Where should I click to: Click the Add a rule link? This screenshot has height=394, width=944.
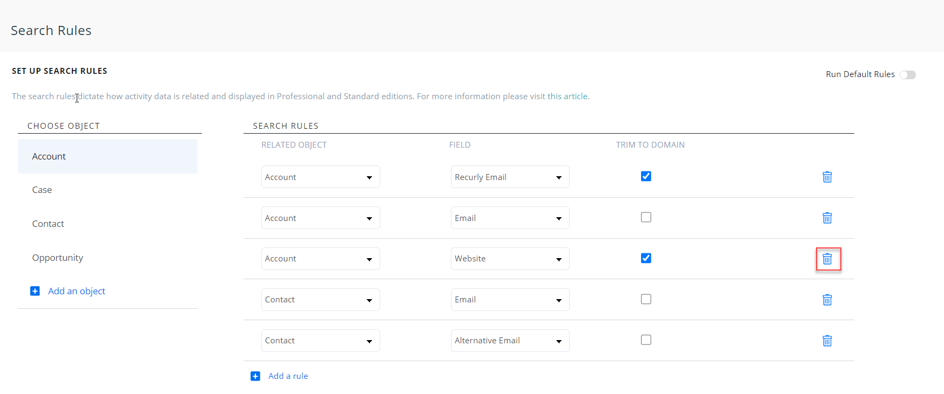pyautogui.click(x=288, y=376)
